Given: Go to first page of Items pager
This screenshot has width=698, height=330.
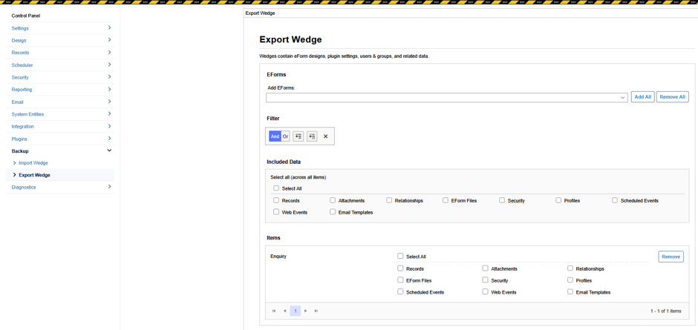Looking at the screenshot, I should click(x=274, y=311).
